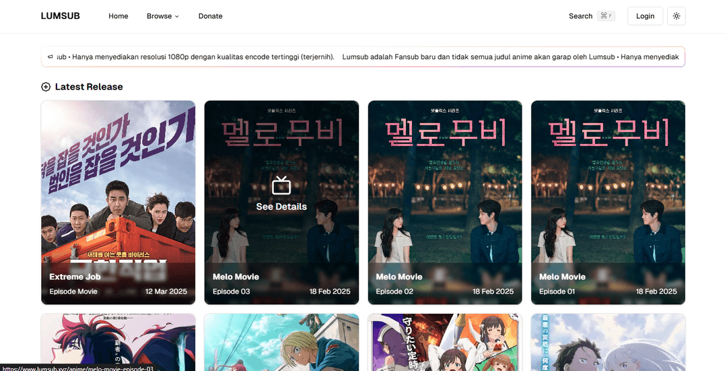
Task: Click the Episode 03 label
Action: (232, 292)
